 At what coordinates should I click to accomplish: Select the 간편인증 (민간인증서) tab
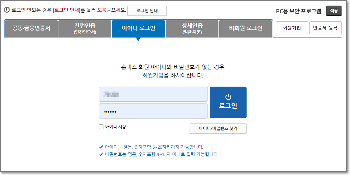[85, 29]
